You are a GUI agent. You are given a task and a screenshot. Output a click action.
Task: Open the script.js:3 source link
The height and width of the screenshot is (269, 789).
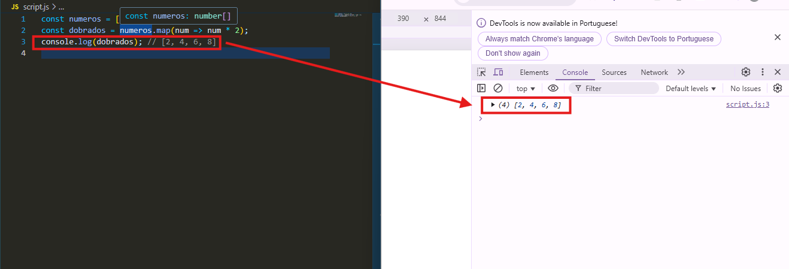[x=748, y=104]
